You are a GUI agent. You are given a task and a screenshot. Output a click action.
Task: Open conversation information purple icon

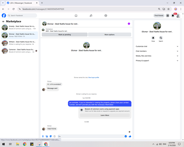(x=129, y=24)
